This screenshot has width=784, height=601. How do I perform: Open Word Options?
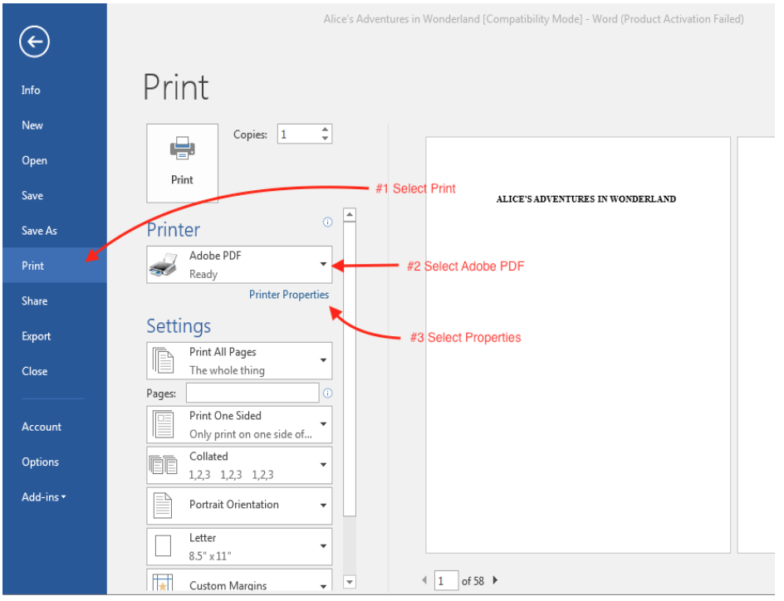(40, 462)
